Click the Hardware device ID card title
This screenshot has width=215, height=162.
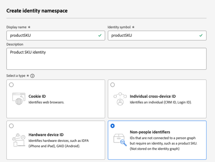tap(46, 134)
